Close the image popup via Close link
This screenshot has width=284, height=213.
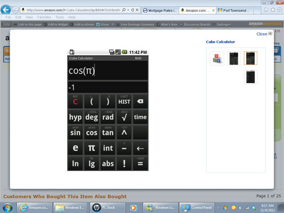pos(264,34)
